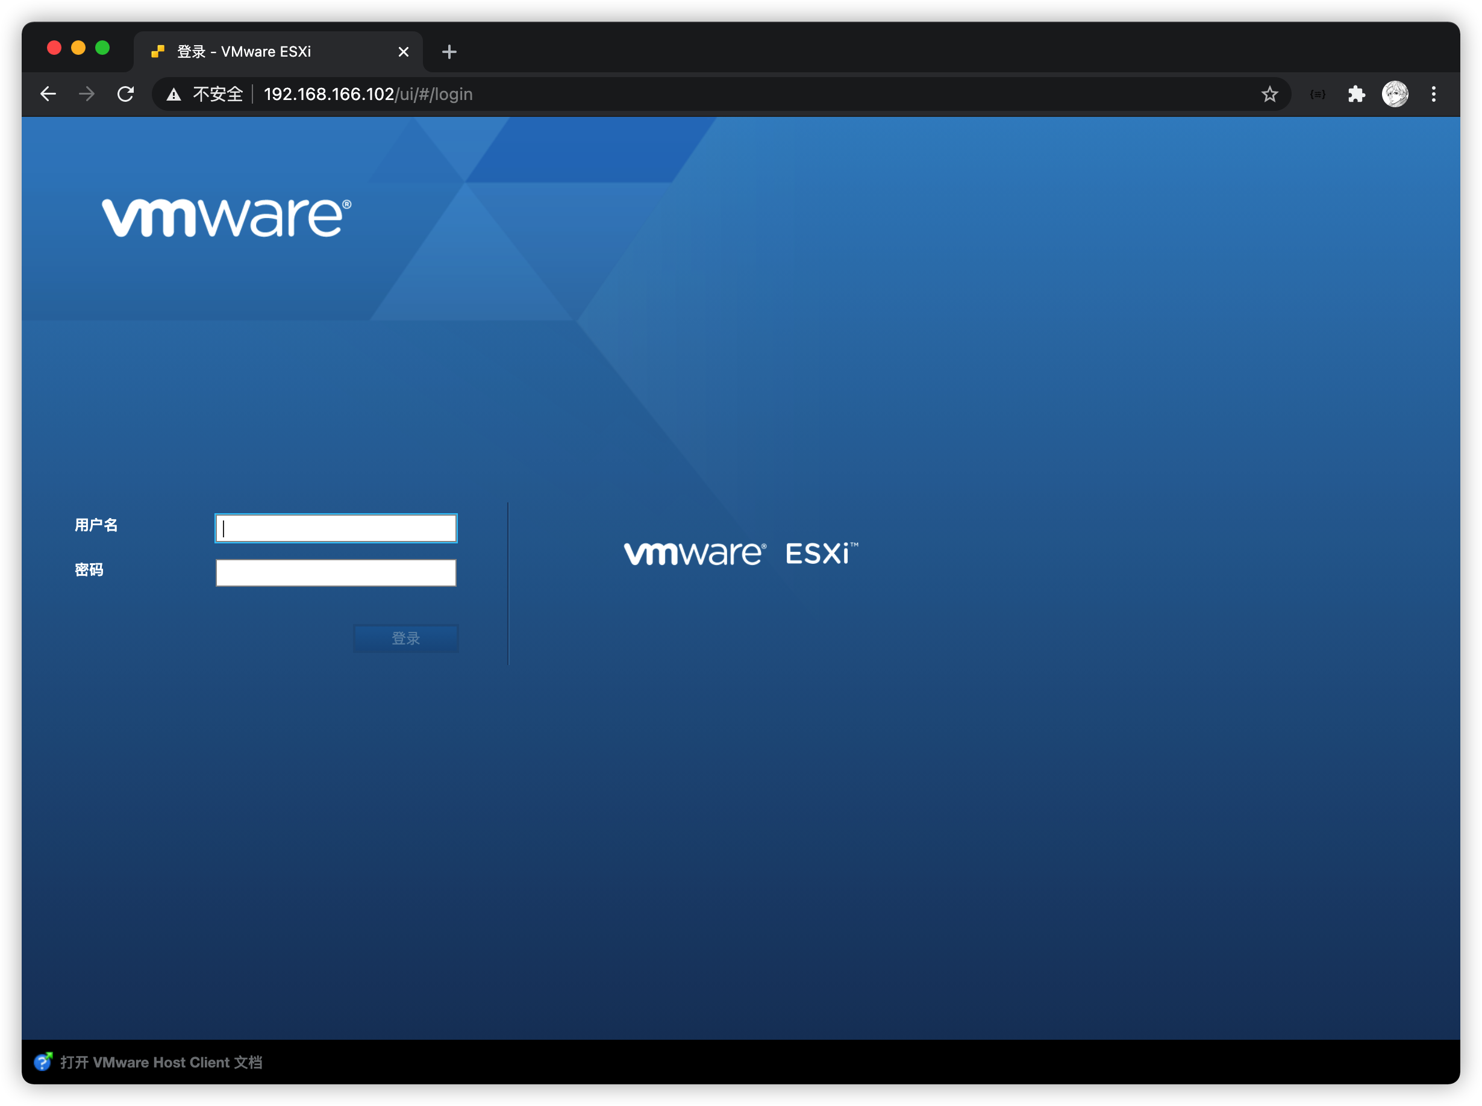Open the Chrome profile avatar
Viewport: 1482px width, 1106px height.
point(1394,95)
